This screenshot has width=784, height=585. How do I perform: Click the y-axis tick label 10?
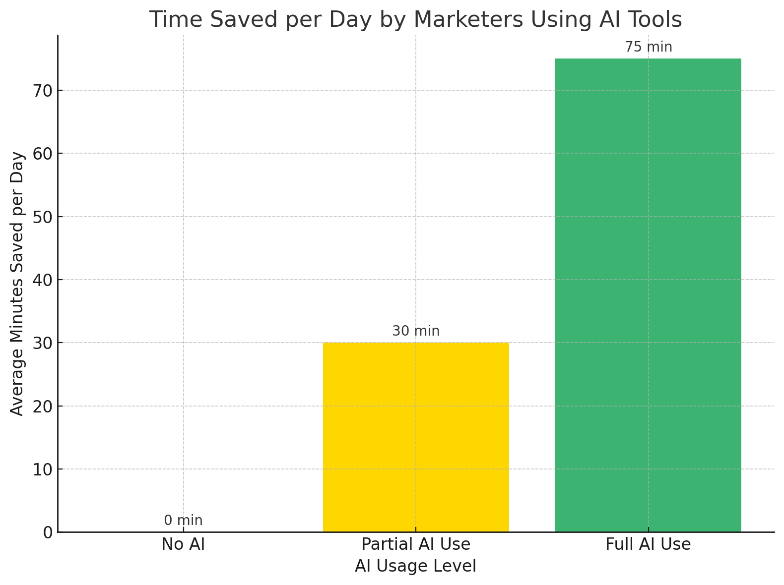coord(43,469)
